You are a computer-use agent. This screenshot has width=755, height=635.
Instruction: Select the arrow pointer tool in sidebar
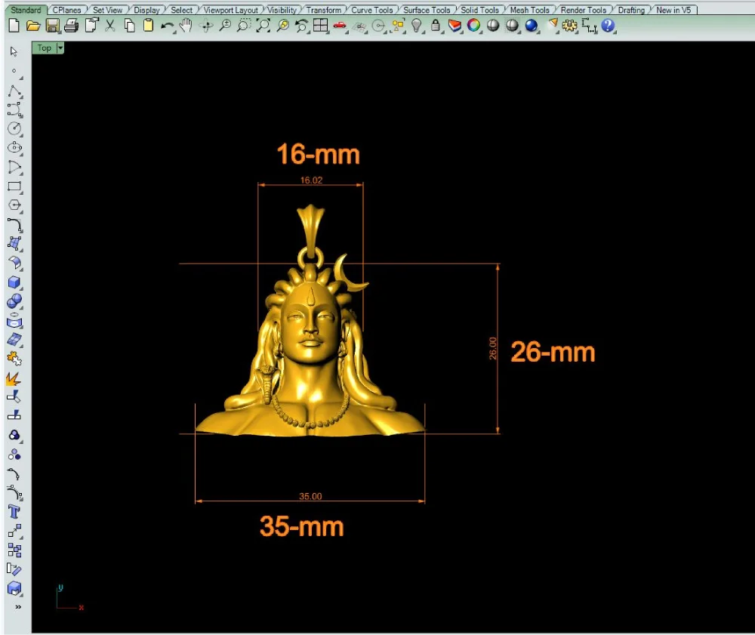(14, 51)
